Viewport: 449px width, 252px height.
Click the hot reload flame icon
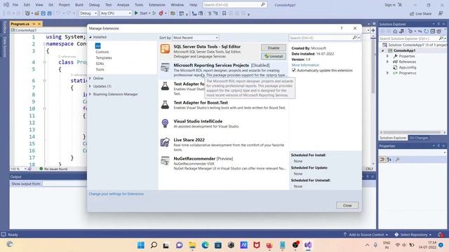[161, 13]
